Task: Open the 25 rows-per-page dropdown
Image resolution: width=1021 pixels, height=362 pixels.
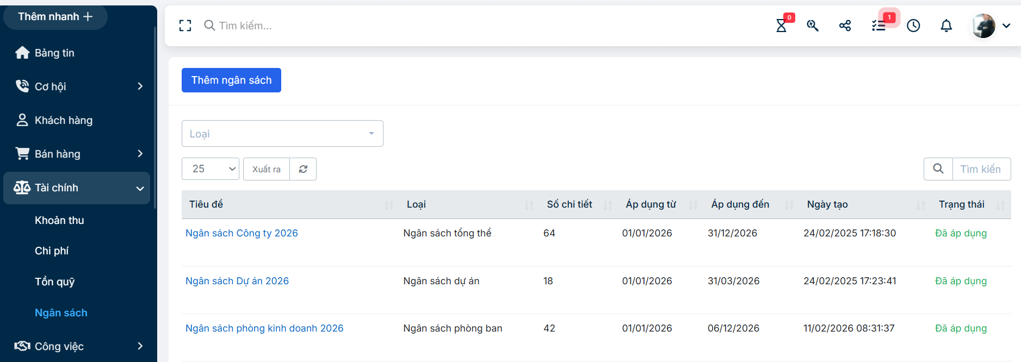Action: [x=211, y=169]
